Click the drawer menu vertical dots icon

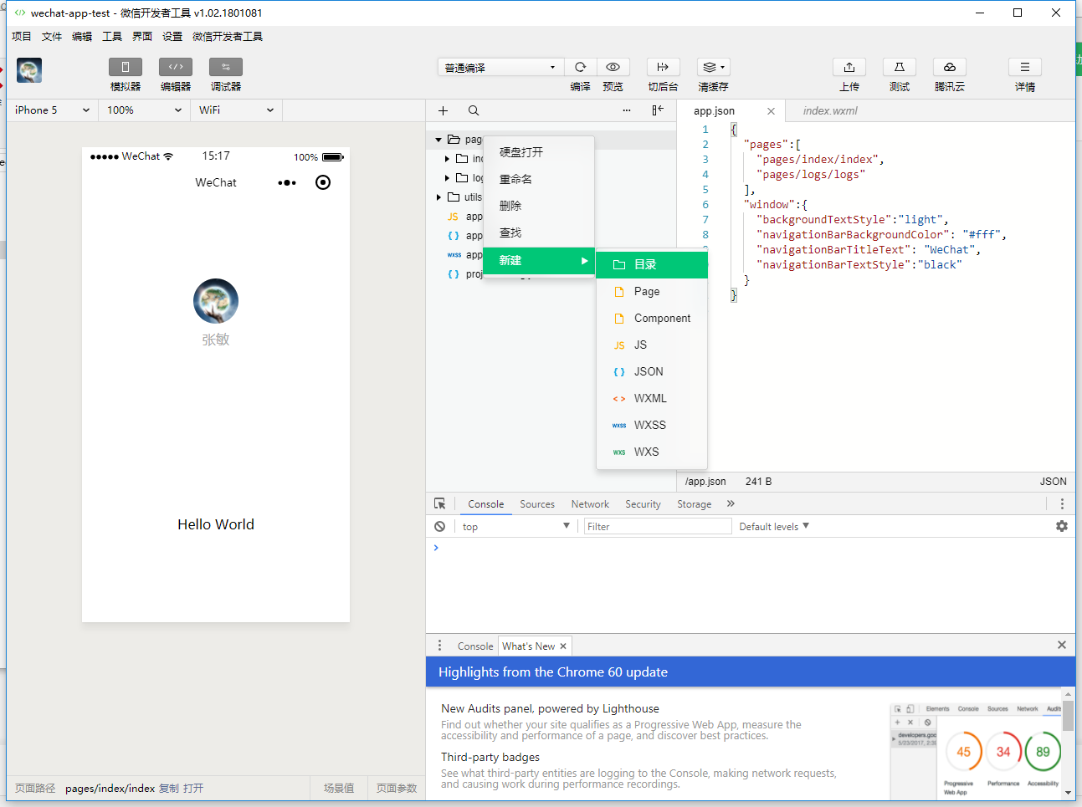[x=439, y=646]
